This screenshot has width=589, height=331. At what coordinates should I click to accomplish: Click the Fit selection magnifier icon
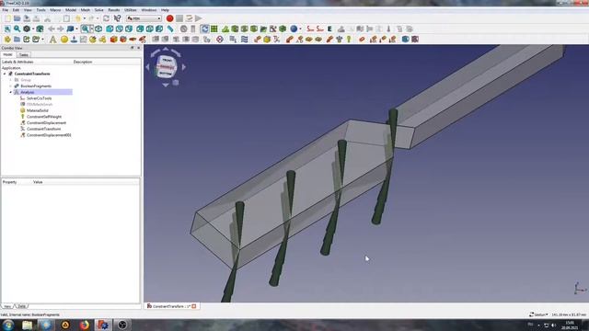click(17, 29)
